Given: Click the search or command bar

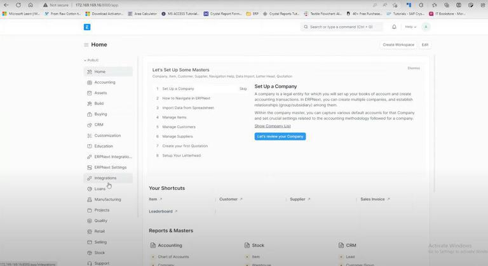Looking at the screenshot, I should (342, 27).
